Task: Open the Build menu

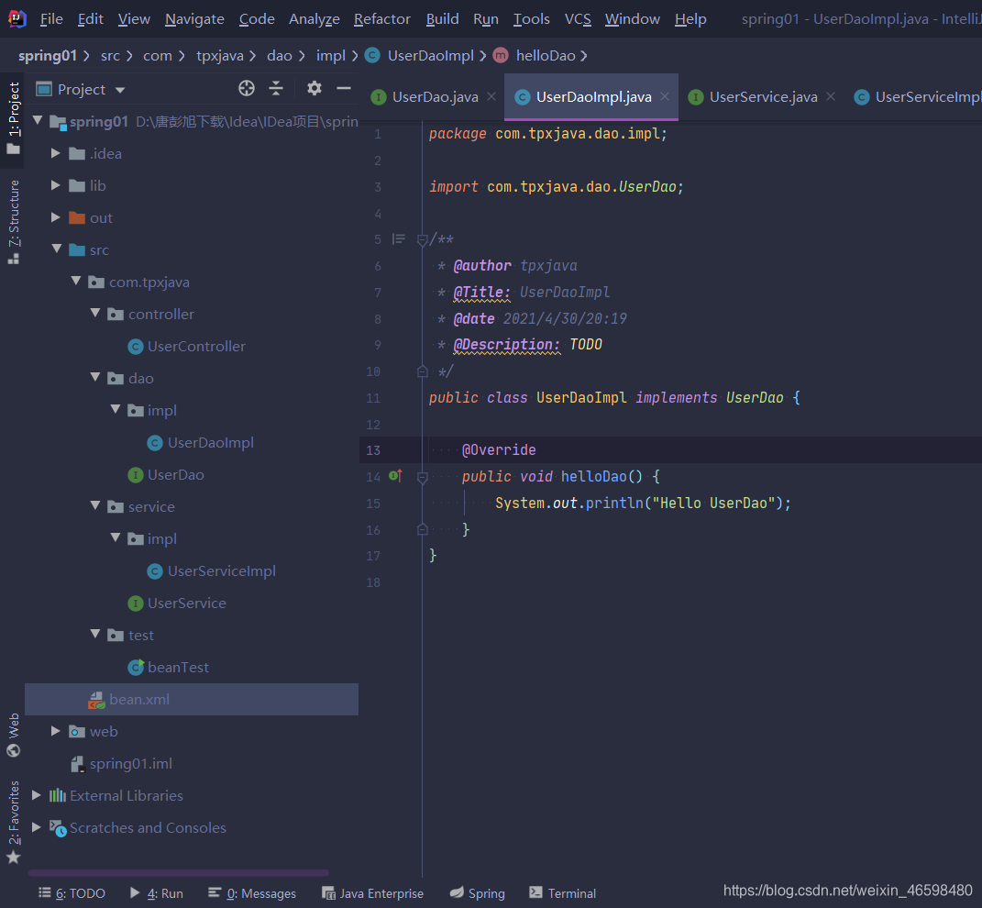Action: point(442,19)
